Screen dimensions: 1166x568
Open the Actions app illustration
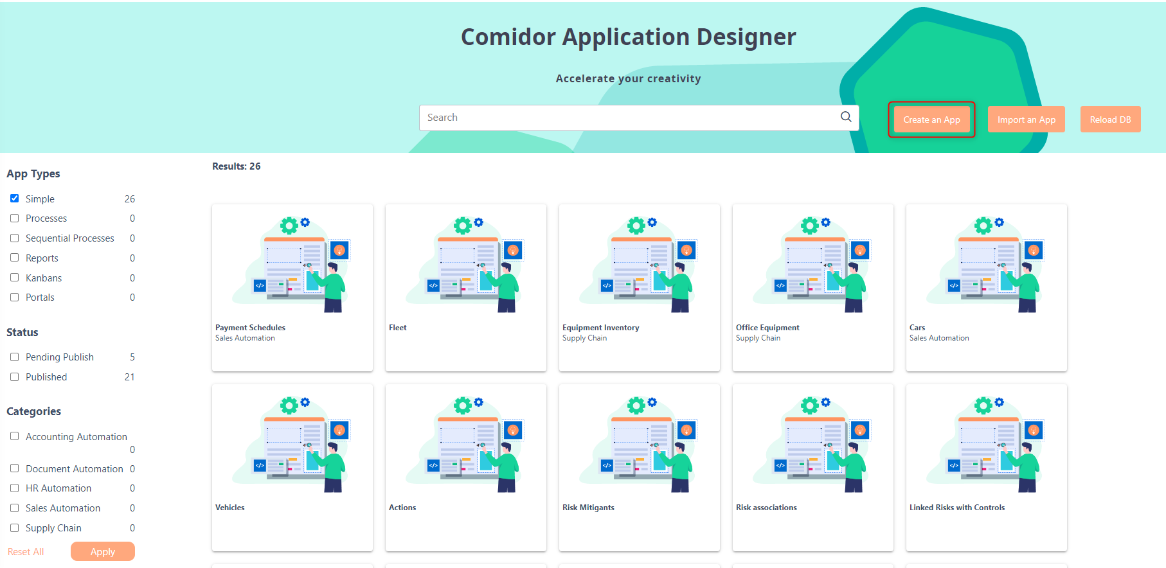(466, 445)
